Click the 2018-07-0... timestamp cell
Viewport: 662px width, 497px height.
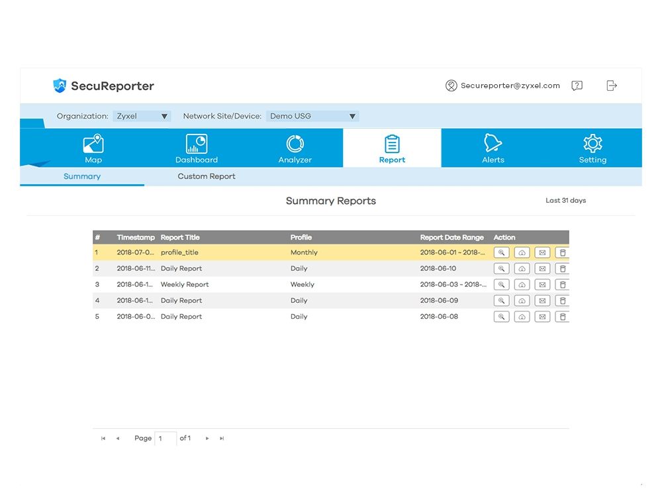pyautogui.click(x=135, y=252)
